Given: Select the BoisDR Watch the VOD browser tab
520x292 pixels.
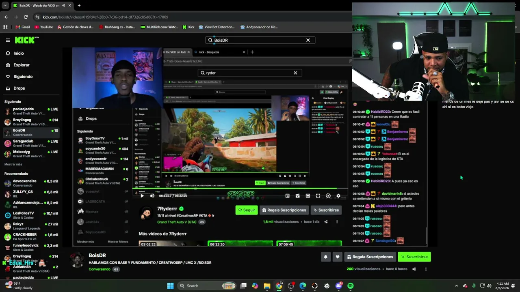Looking at the screenshot, I should (42, 6).
